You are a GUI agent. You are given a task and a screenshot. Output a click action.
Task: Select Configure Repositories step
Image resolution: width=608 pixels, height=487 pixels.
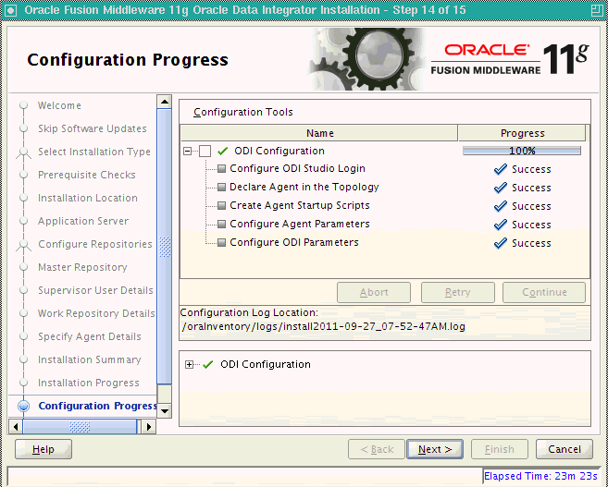[95, 244]
